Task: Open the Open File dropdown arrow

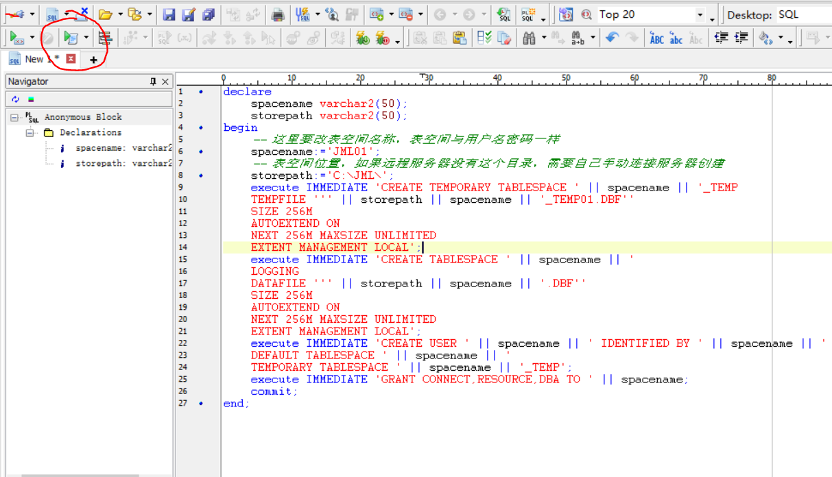Action: pos(120,14)
